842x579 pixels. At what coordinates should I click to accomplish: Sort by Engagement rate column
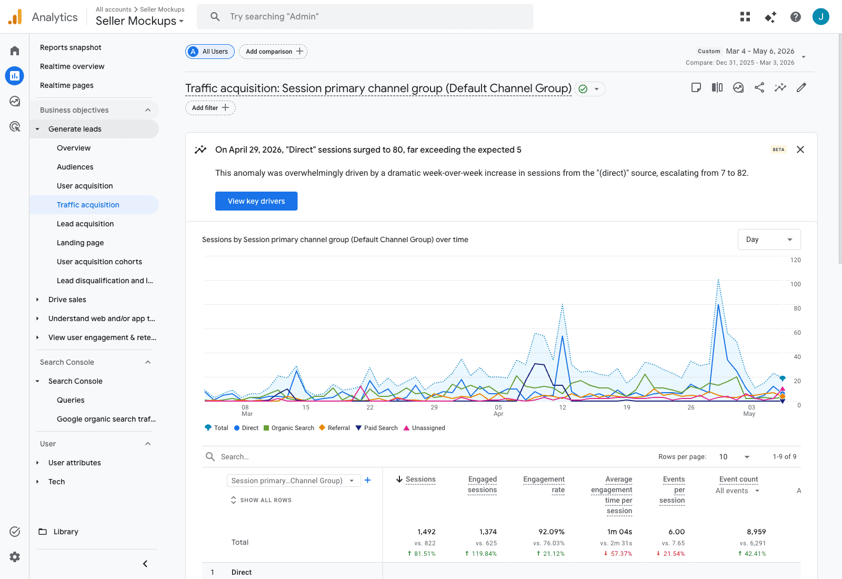point(544,484)
